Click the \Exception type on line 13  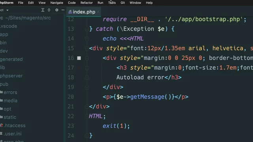(x=137, y=29)
